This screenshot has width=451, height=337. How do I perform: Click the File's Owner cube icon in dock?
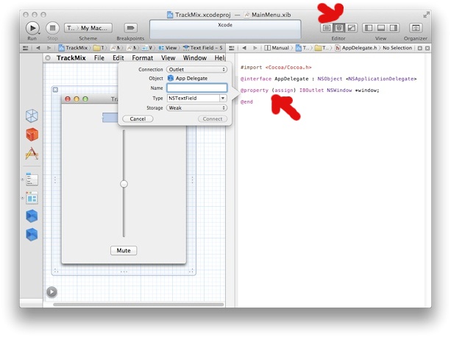click(x=32, y=116)
